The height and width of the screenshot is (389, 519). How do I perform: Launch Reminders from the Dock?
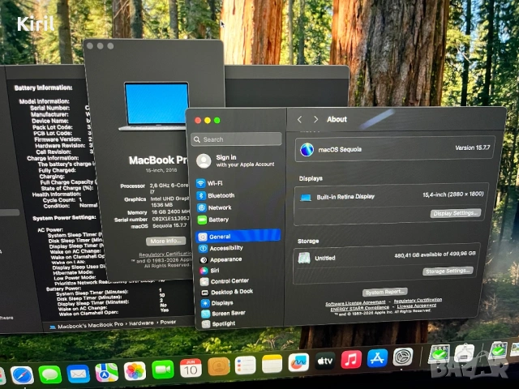pyautogui.click(x=245, y=365)
